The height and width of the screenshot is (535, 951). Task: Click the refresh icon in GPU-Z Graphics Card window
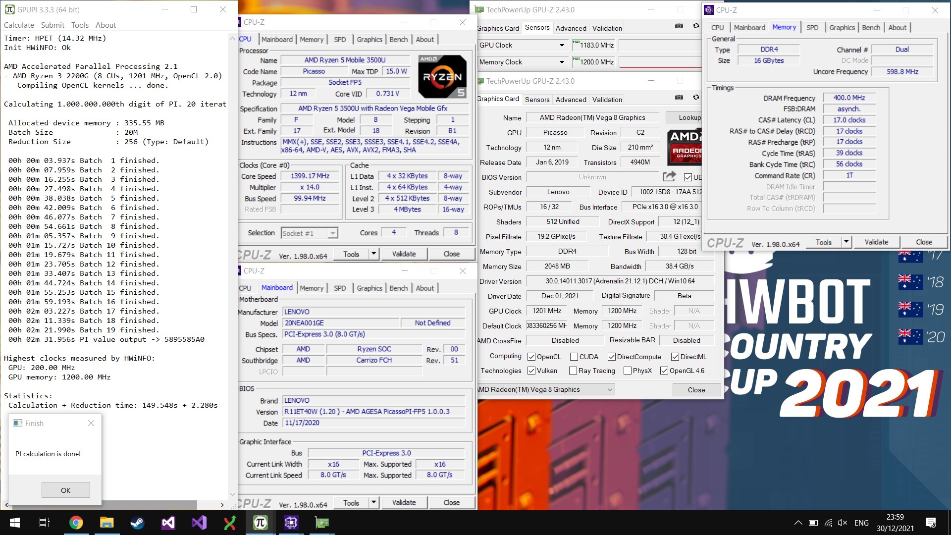click(696, 98)
